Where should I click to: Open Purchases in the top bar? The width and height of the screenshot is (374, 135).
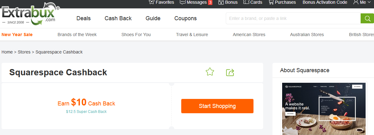tap(282, 2)
